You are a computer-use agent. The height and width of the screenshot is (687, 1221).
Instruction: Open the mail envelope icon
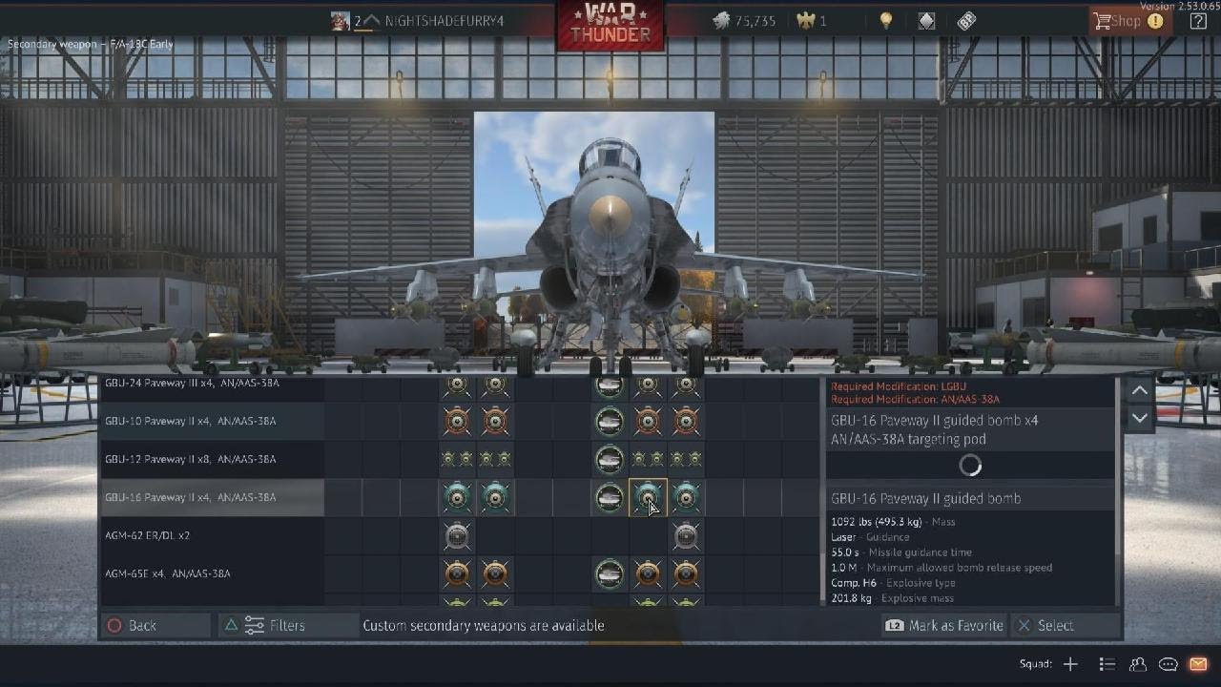(x=1198, y=664)
